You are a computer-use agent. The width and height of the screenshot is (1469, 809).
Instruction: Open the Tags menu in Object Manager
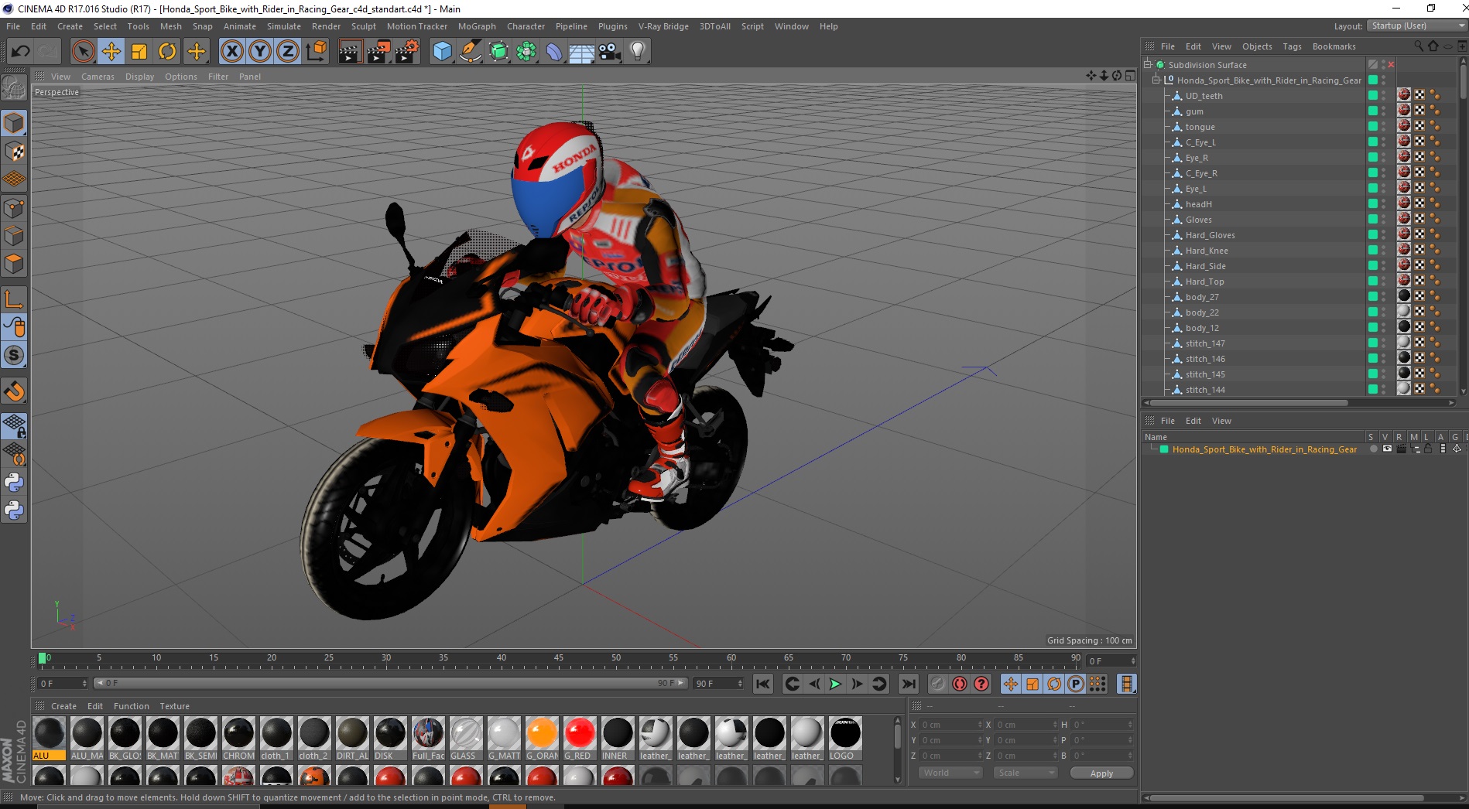click(1292, 46)
